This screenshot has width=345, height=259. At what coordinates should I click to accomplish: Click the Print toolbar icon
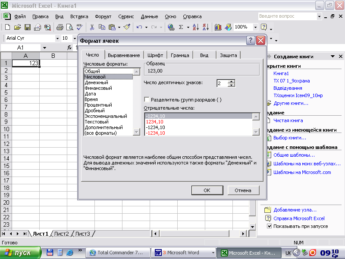coord(60,27)
